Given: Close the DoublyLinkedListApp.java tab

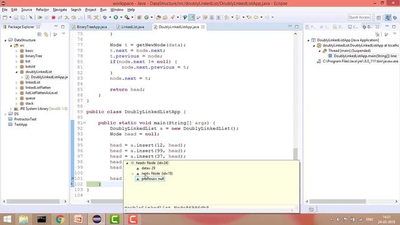Looking at the screenshot, I should [x=202, y=27].
